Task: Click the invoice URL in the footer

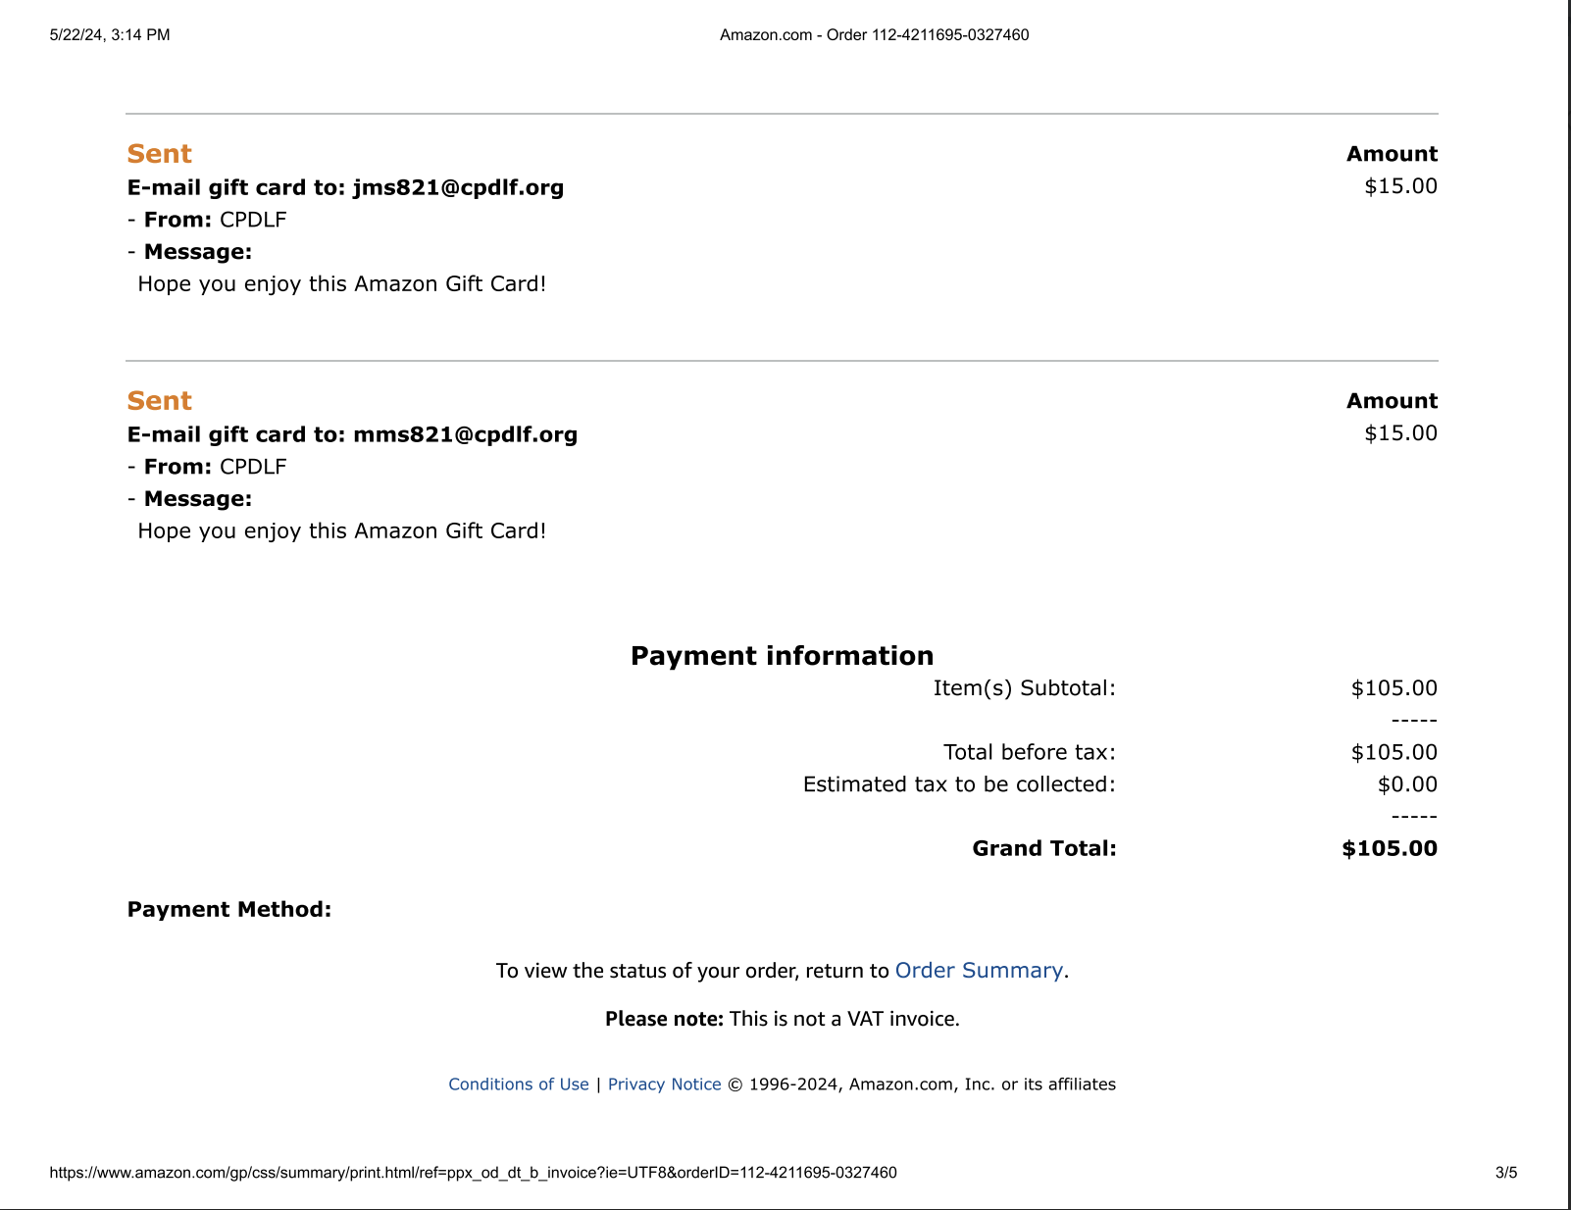Action: [473, 1173]
